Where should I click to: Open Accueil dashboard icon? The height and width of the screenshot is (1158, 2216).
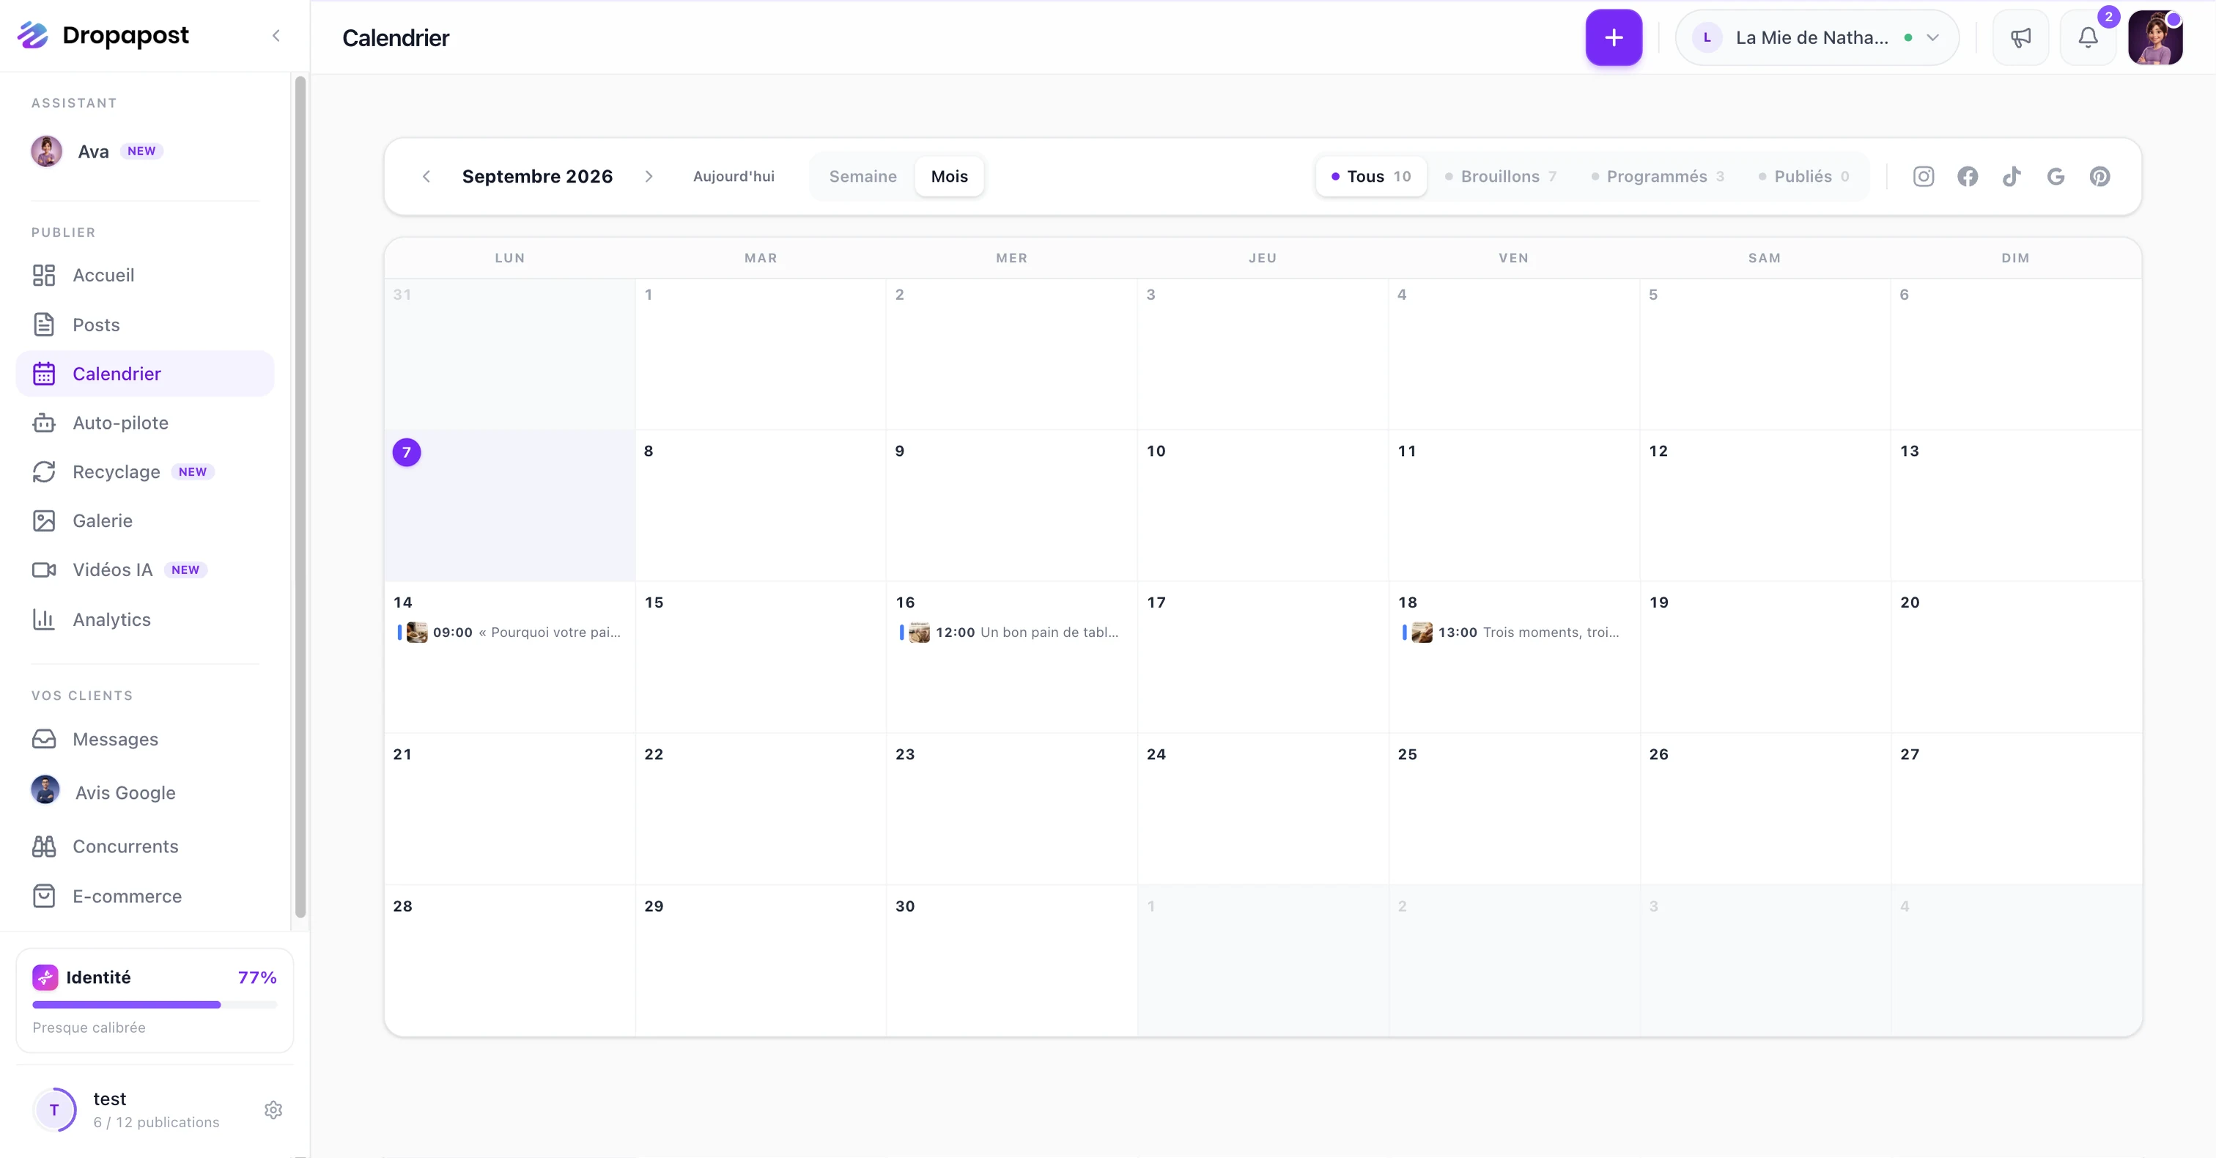[x=44, y=276]
